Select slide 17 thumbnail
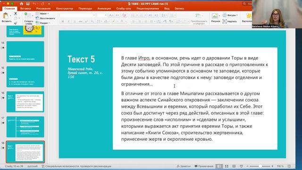Image resolution: width=302 pixels, height=170 pixels. 25,127
